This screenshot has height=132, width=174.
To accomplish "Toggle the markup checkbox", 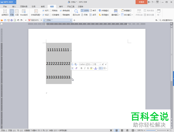I will click(x=43, y=15).
